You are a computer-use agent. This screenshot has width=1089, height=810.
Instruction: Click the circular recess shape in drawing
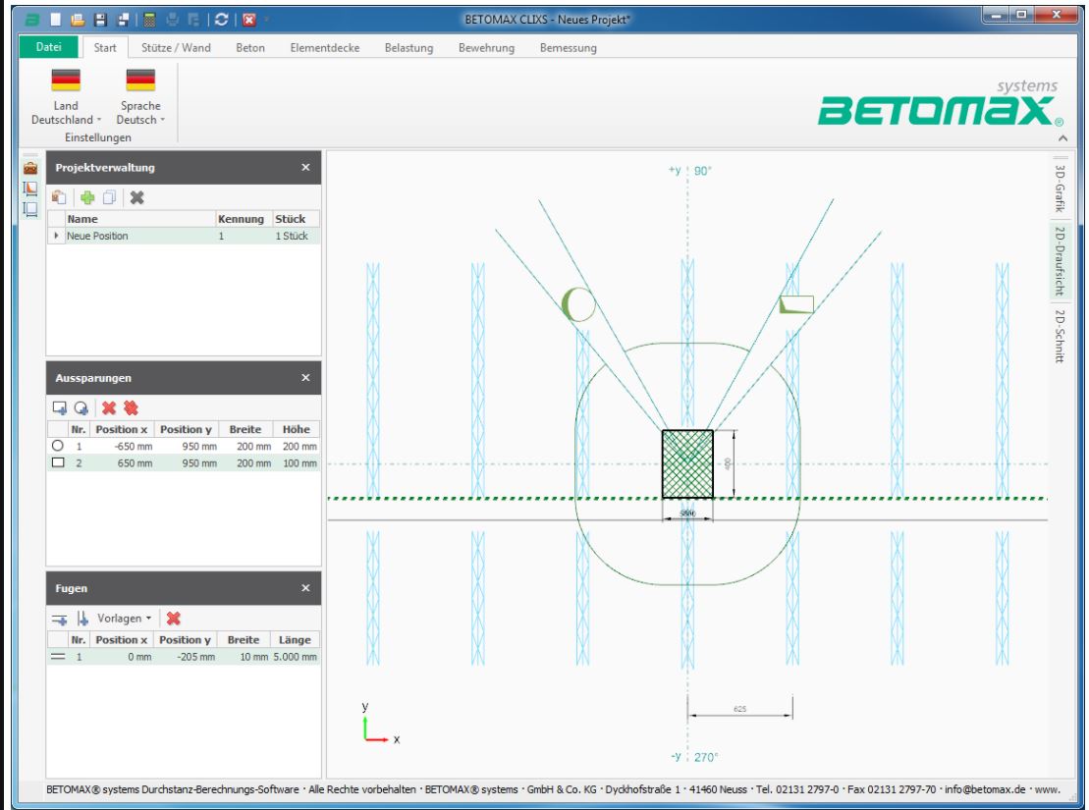pyautogui.click(x=578, y=304)
